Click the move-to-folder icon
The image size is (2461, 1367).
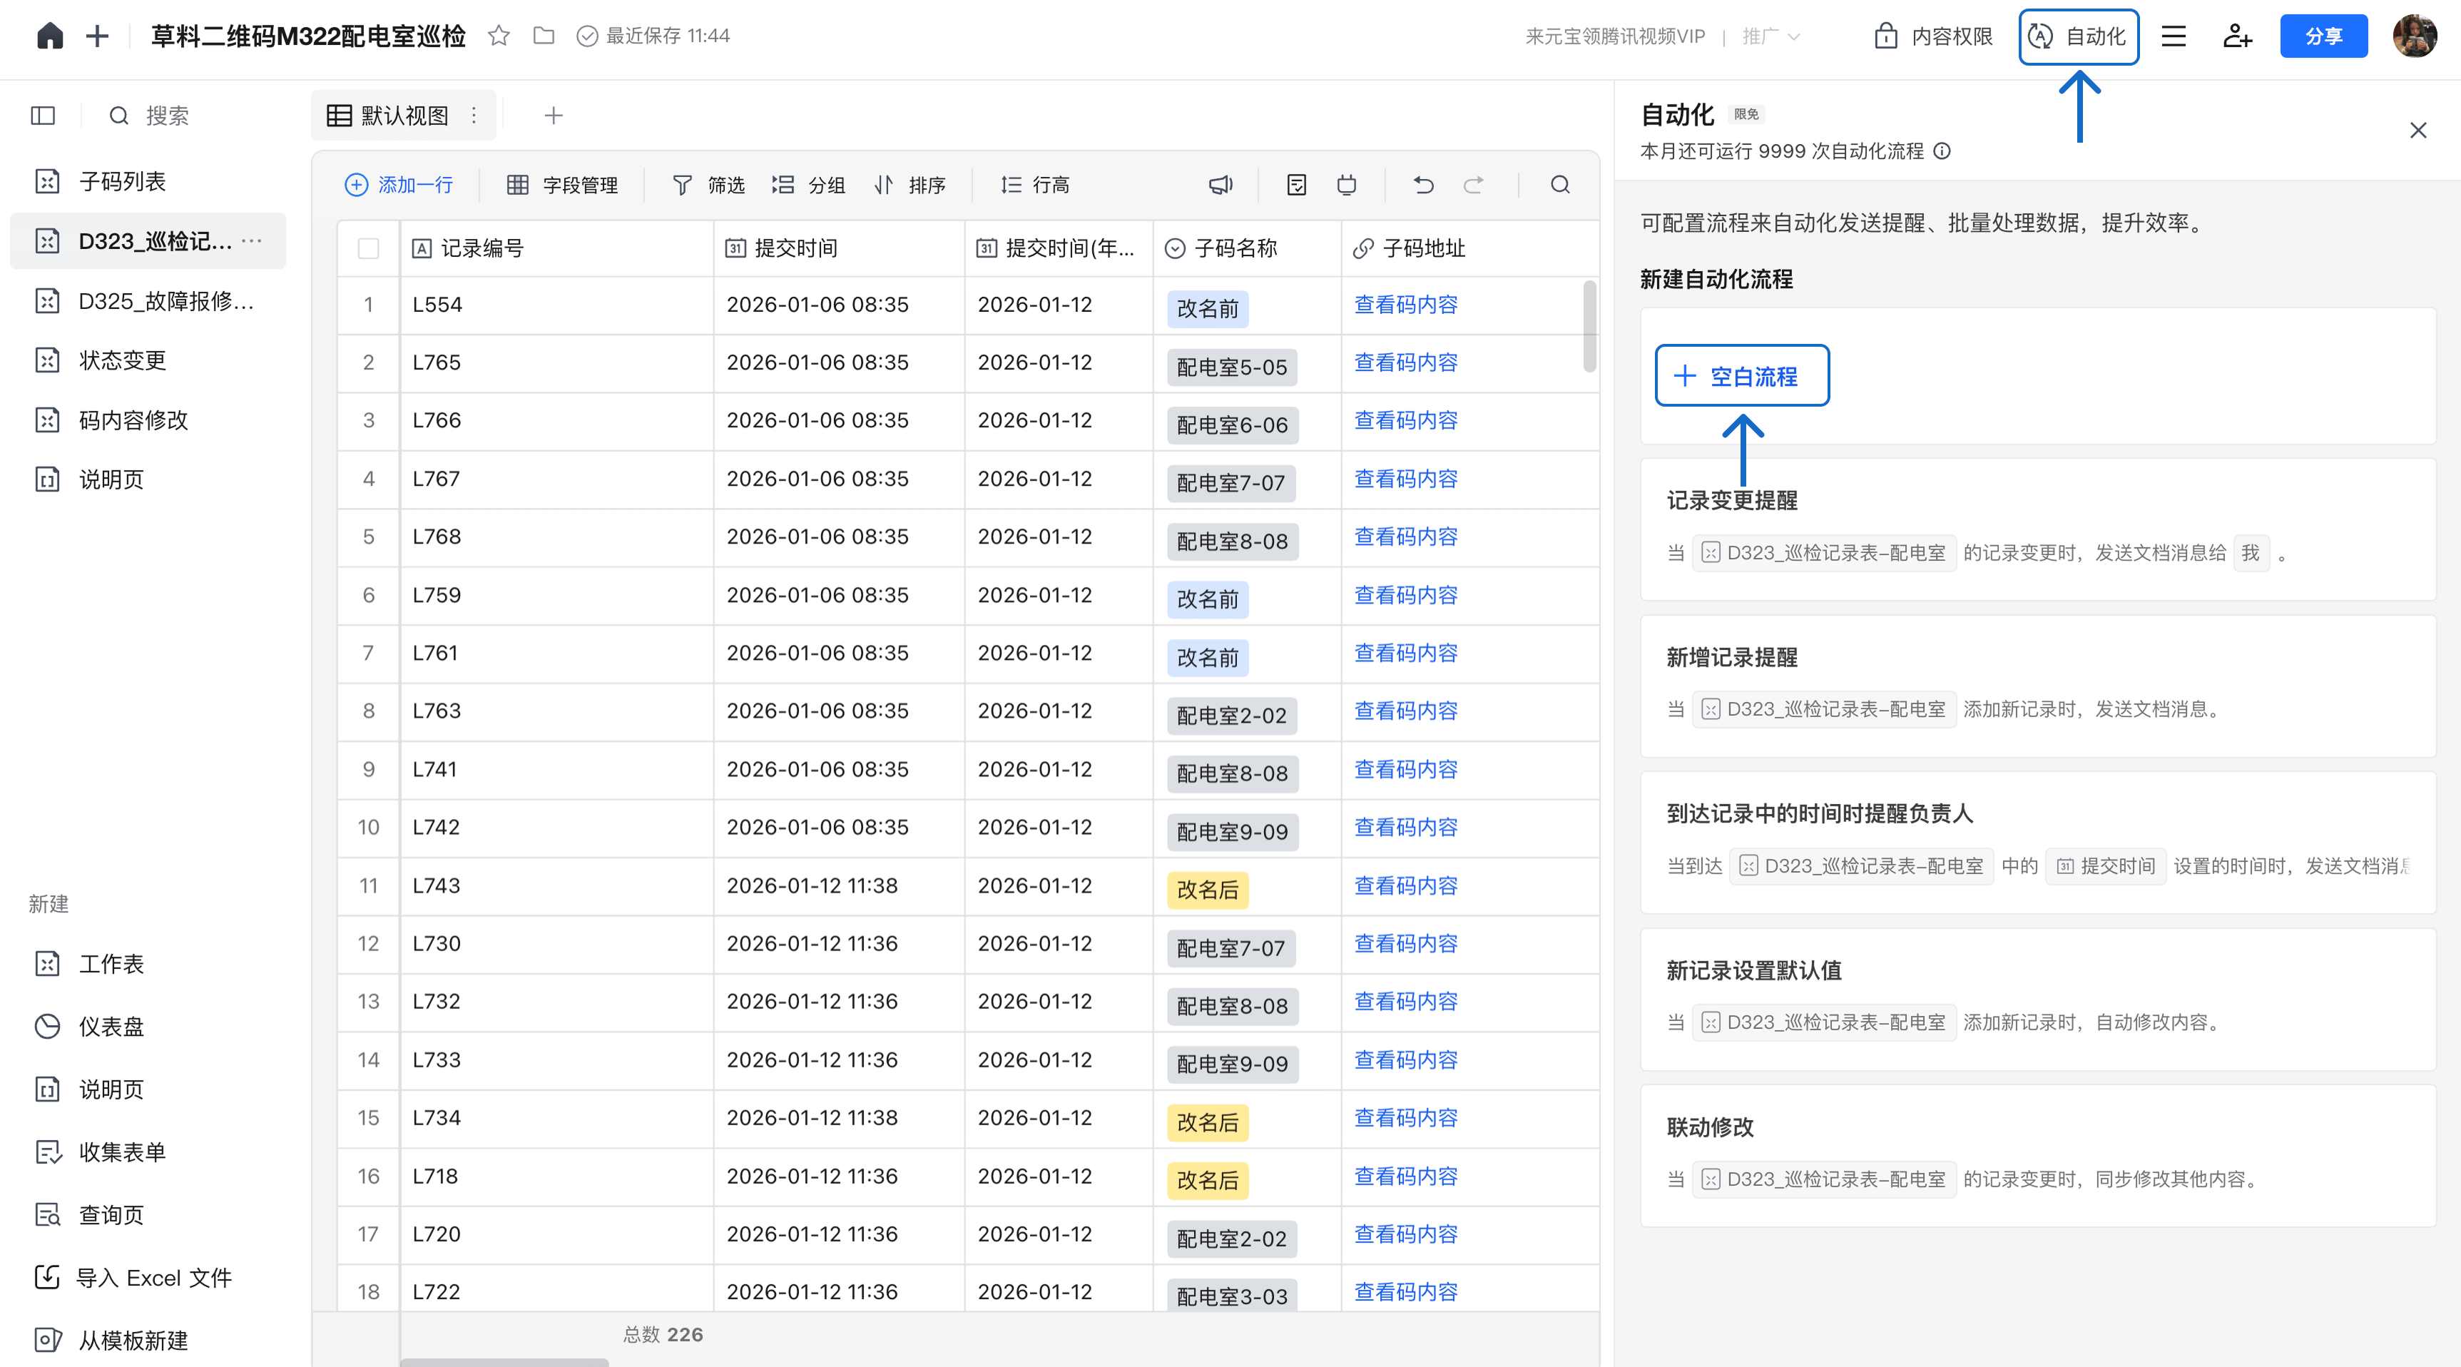(x=544, y=36)
